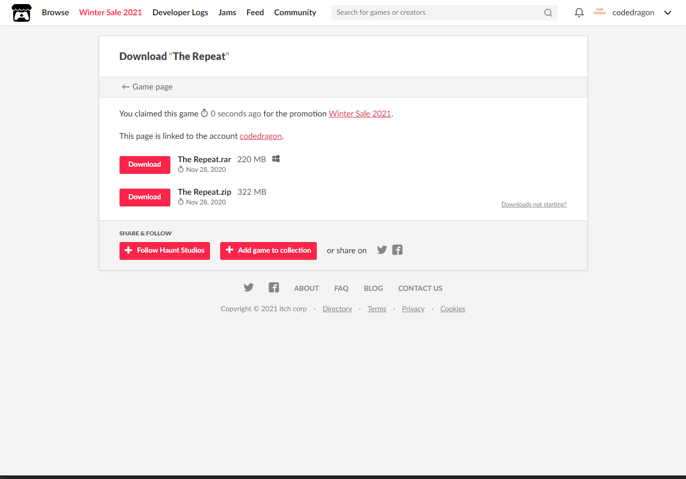The height and width of the screenshot is (479, 686).
Task: Click the 'The Repeat.zip' file name
Action: [x=204, y=192]
